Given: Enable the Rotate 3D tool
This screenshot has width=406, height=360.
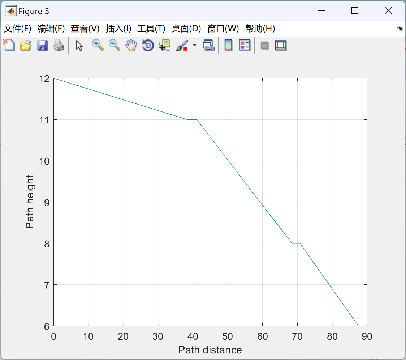Looking at the screenshot, I should 148,45.
